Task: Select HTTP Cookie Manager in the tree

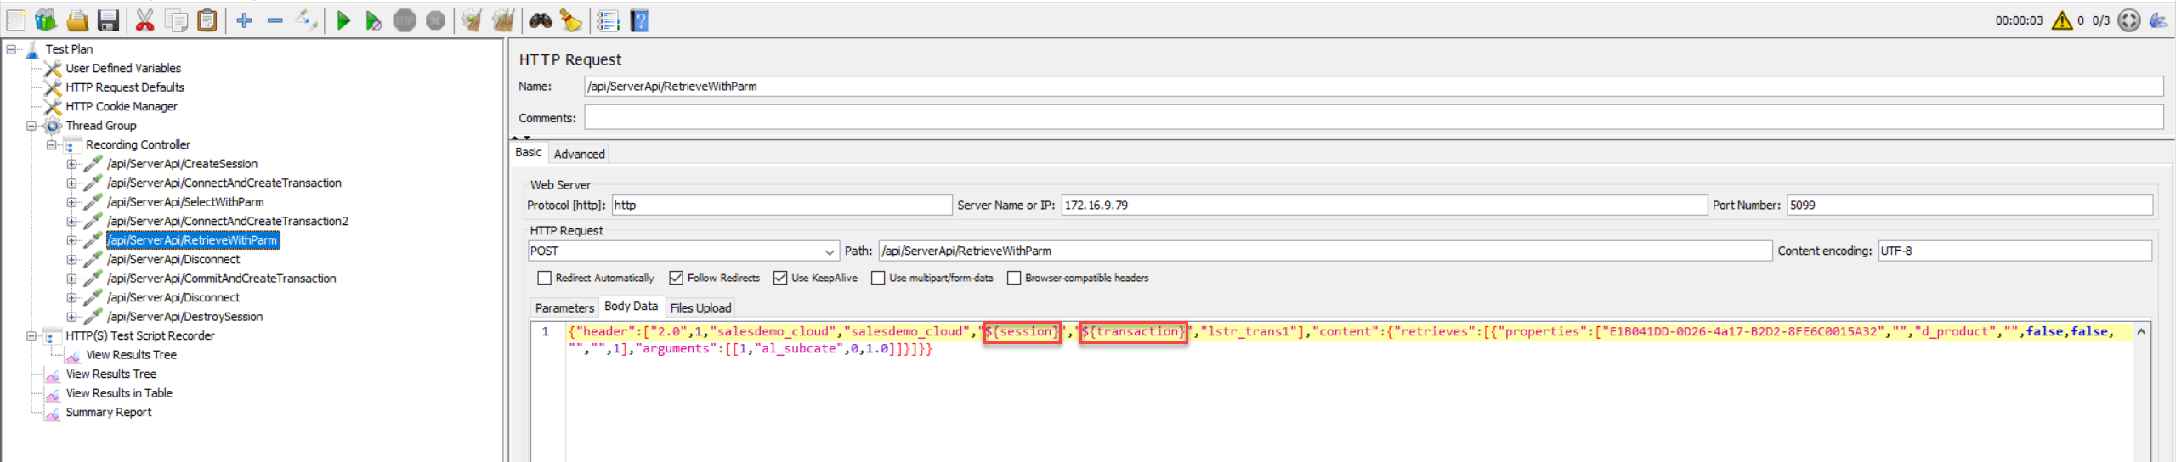Action: pos(122,107)
